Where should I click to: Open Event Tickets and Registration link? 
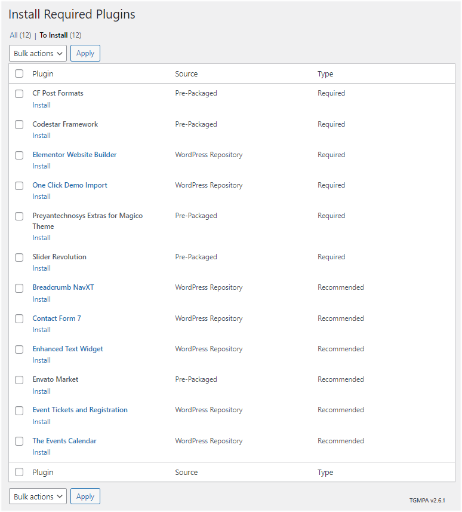click(80, 410)
